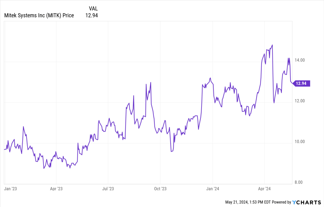324x207 pixels.
Task: Click the "Powered by" text
Action: [281, 202]
